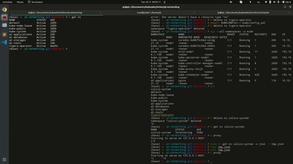Click 'kube-apiserver-node1' pod name

coord(193,57)
